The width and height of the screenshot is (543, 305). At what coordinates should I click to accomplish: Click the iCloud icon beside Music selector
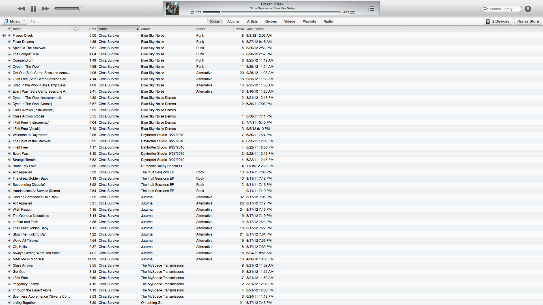pos(32,21)
